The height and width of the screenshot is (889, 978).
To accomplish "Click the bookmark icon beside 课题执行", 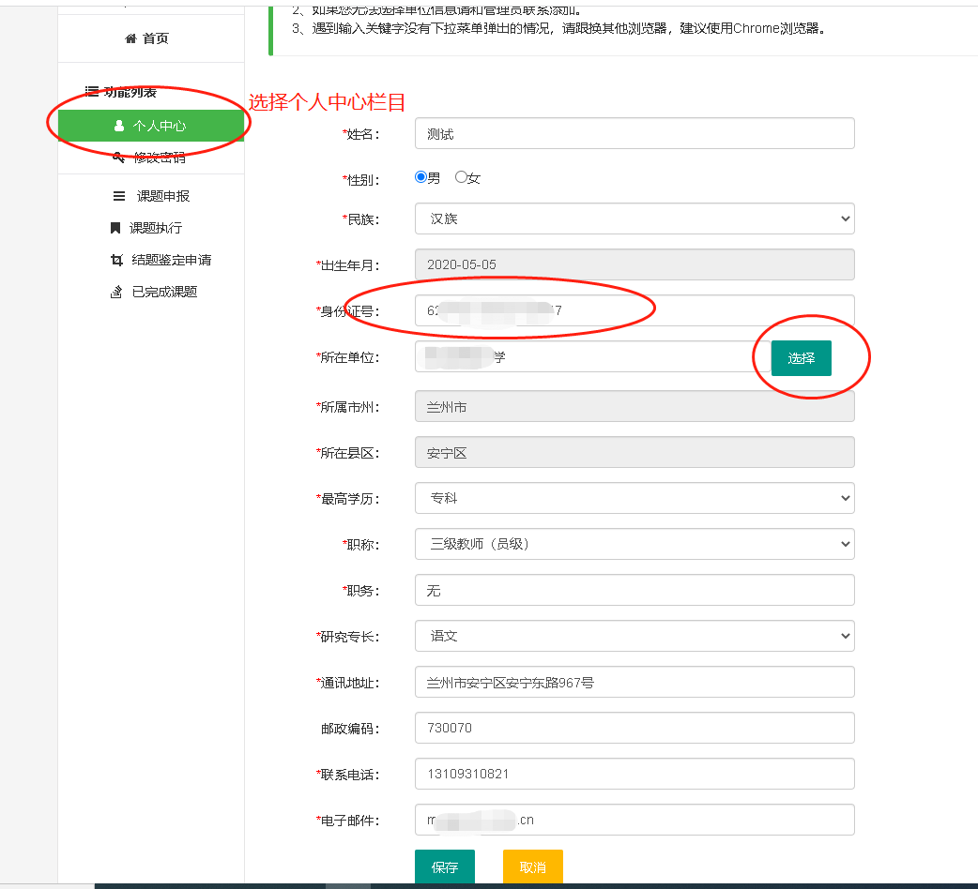I will pos(115,228).
